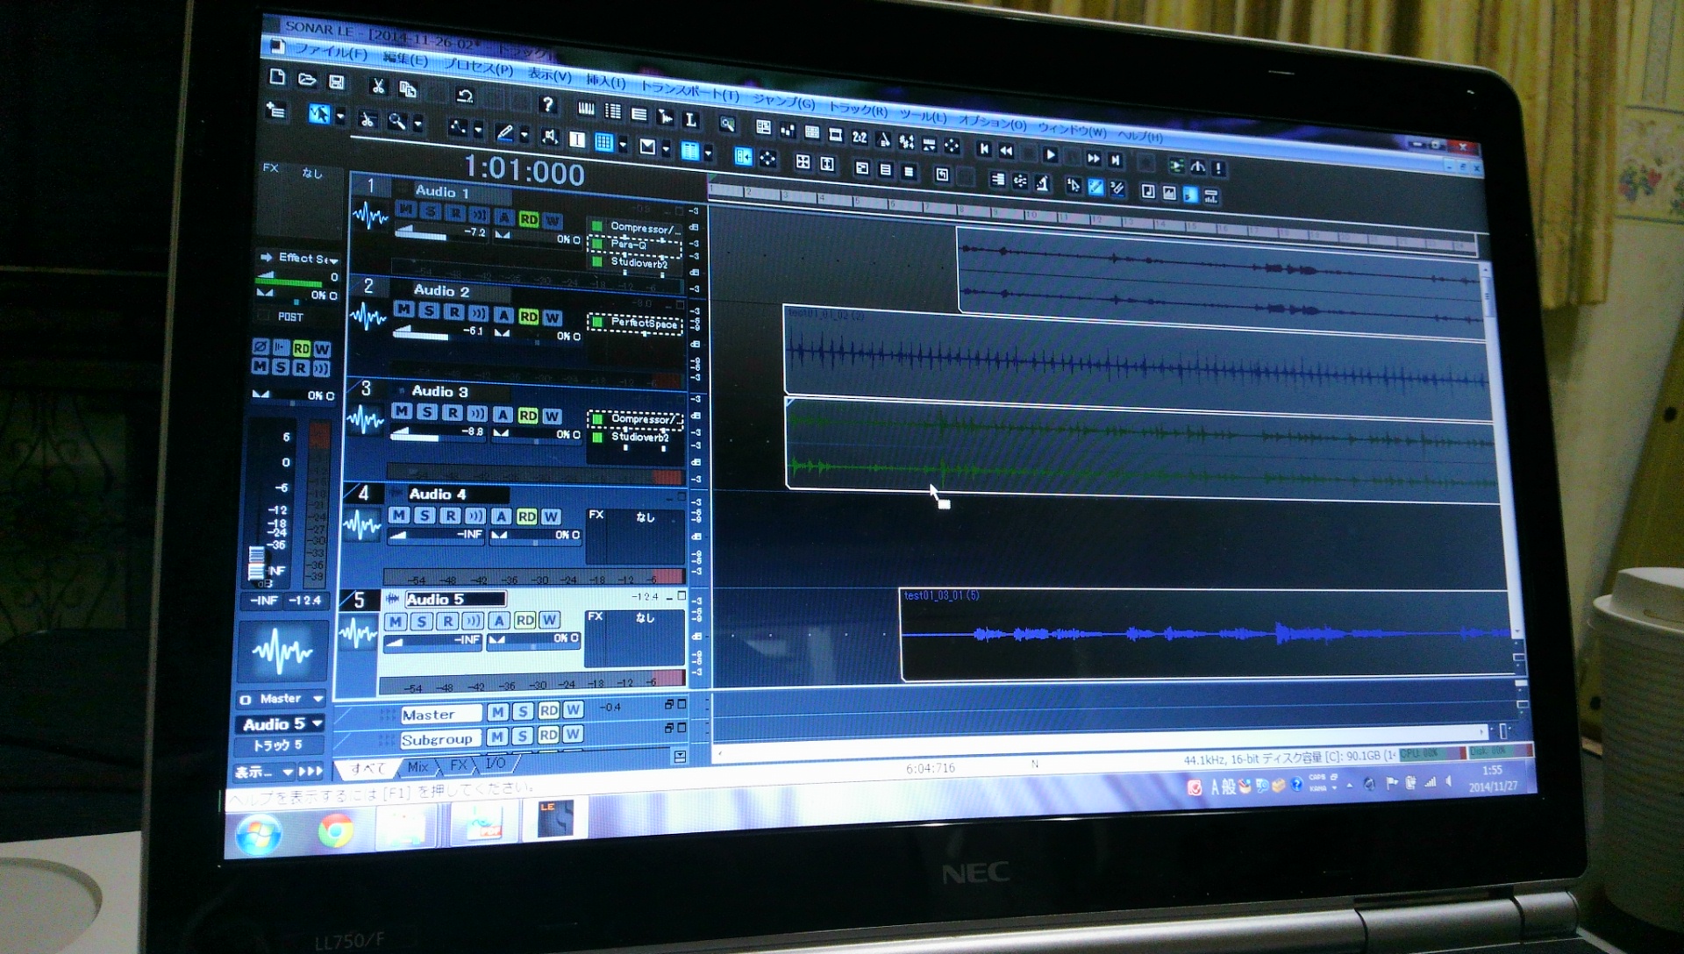Click the Panic exclamation reset icon
1684x954 pixels.
(x=1218, y=167)
